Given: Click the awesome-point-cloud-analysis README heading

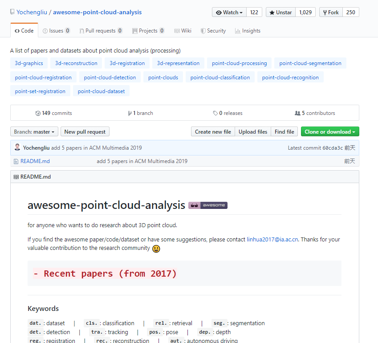Looking at the screenshot, I should pos(106,205).
